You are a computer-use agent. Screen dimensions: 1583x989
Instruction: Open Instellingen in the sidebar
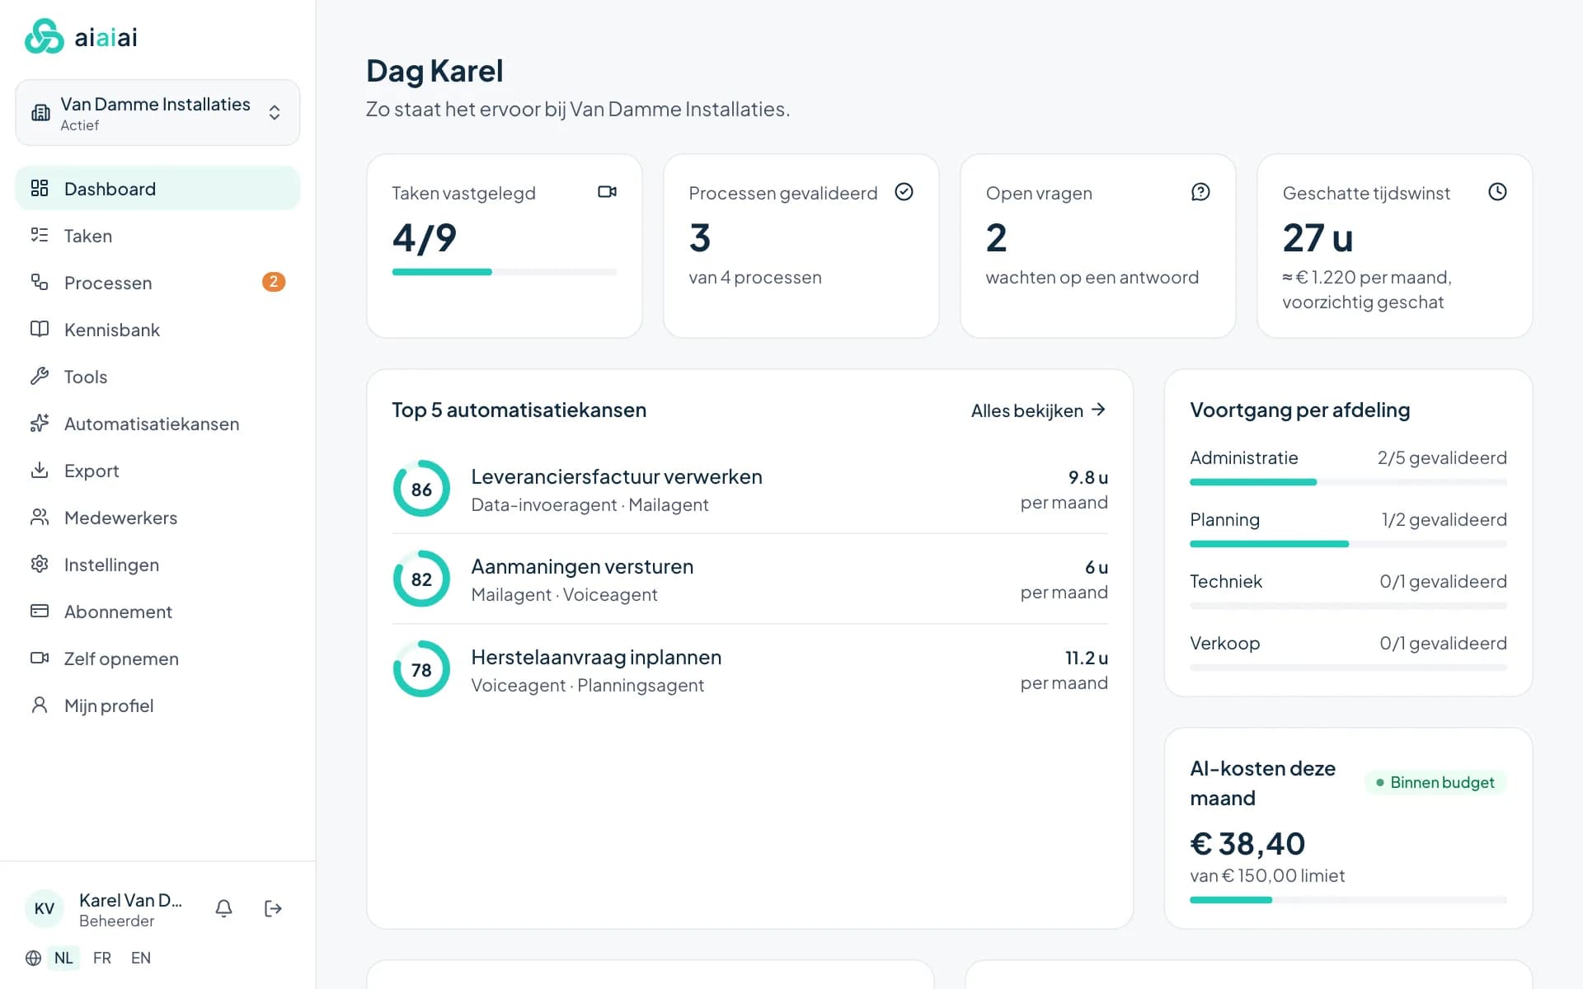click(157, 565)
